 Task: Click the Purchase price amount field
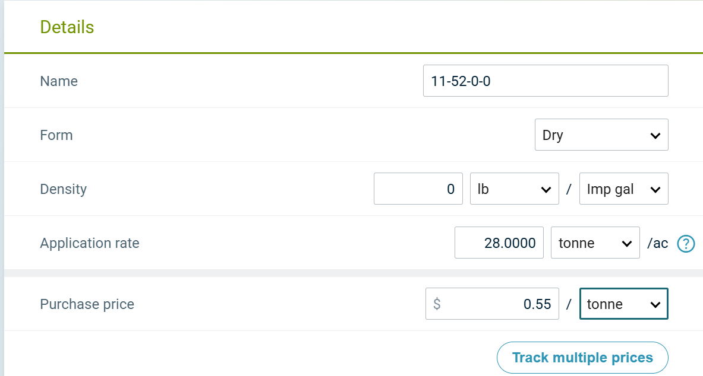[499, 304]
